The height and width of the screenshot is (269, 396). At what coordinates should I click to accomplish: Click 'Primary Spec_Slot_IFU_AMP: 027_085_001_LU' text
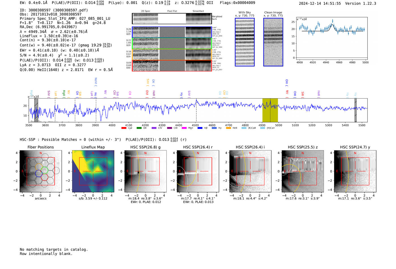[65, 19]
